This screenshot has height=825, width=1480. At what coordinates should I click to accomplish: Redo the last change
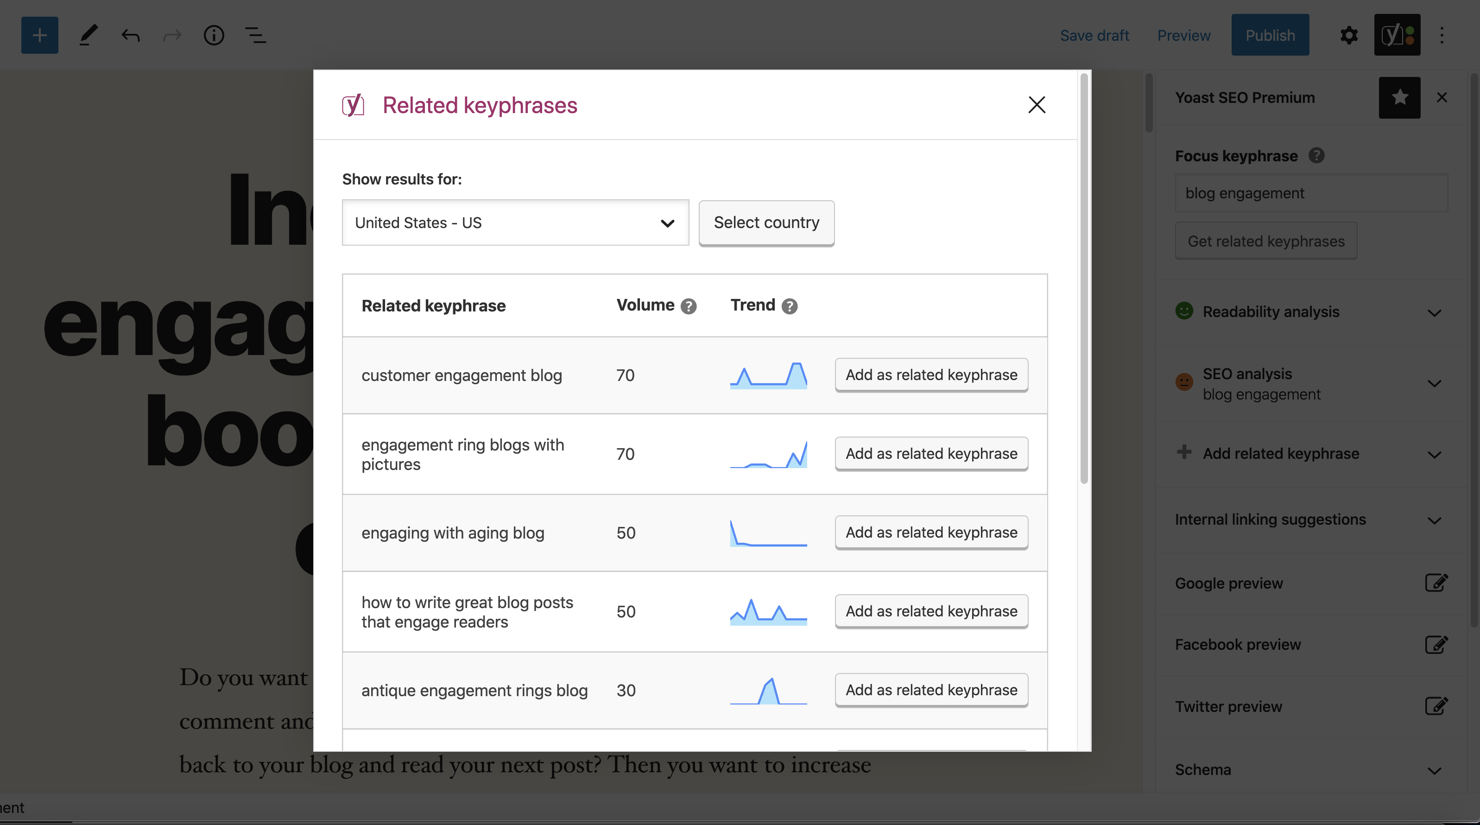click(172, 35)
